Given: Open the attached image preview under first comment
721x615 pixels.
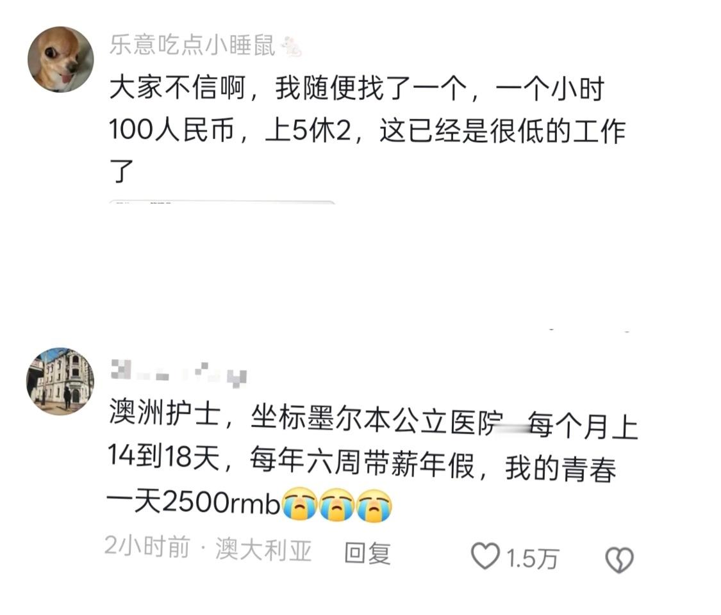Looking at the screenshot, I should [x=222, y=202].
